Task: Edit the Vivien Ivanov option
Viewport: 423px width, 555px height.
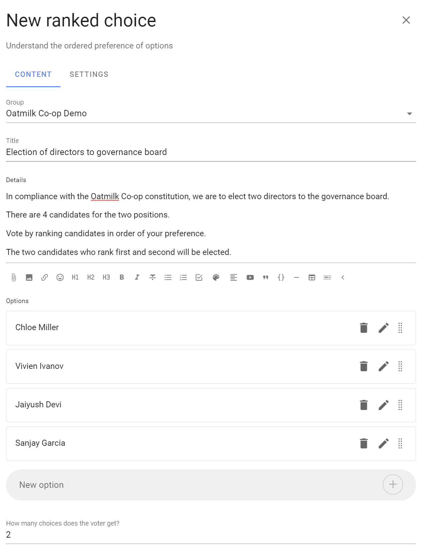Action: pos(384,367)
